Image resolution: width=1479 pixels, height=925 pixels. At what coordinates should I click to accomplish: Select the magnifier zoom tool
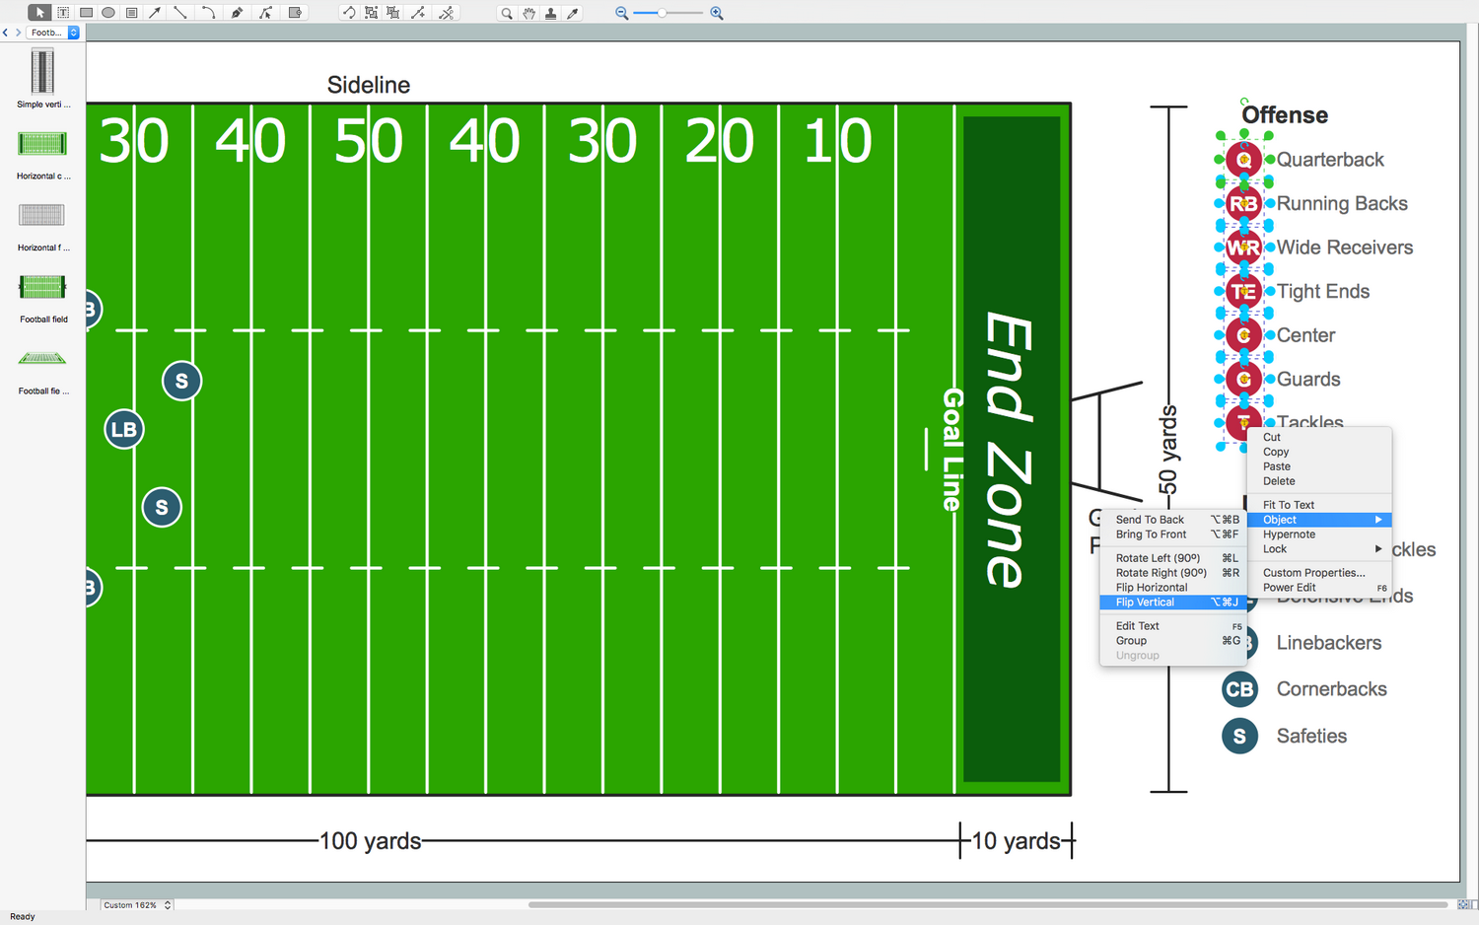point(507,13)
